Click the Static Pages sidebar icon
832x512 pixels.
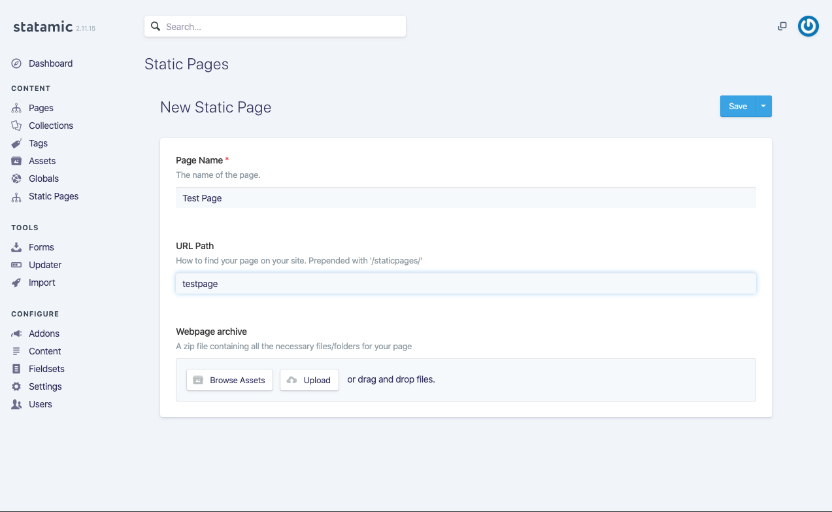click(x=16, y=196)
